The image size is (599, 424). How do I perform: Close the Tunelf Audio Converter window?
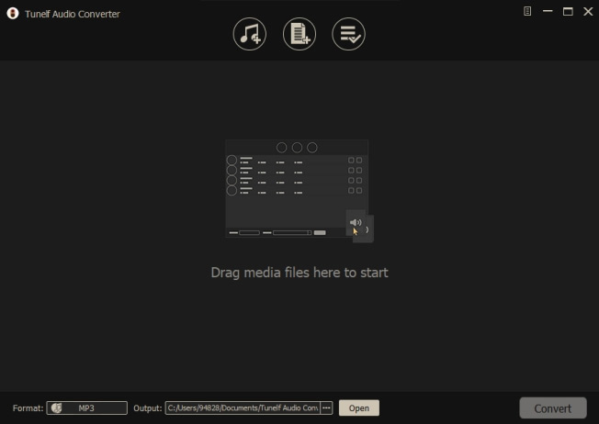coord(588,11)
